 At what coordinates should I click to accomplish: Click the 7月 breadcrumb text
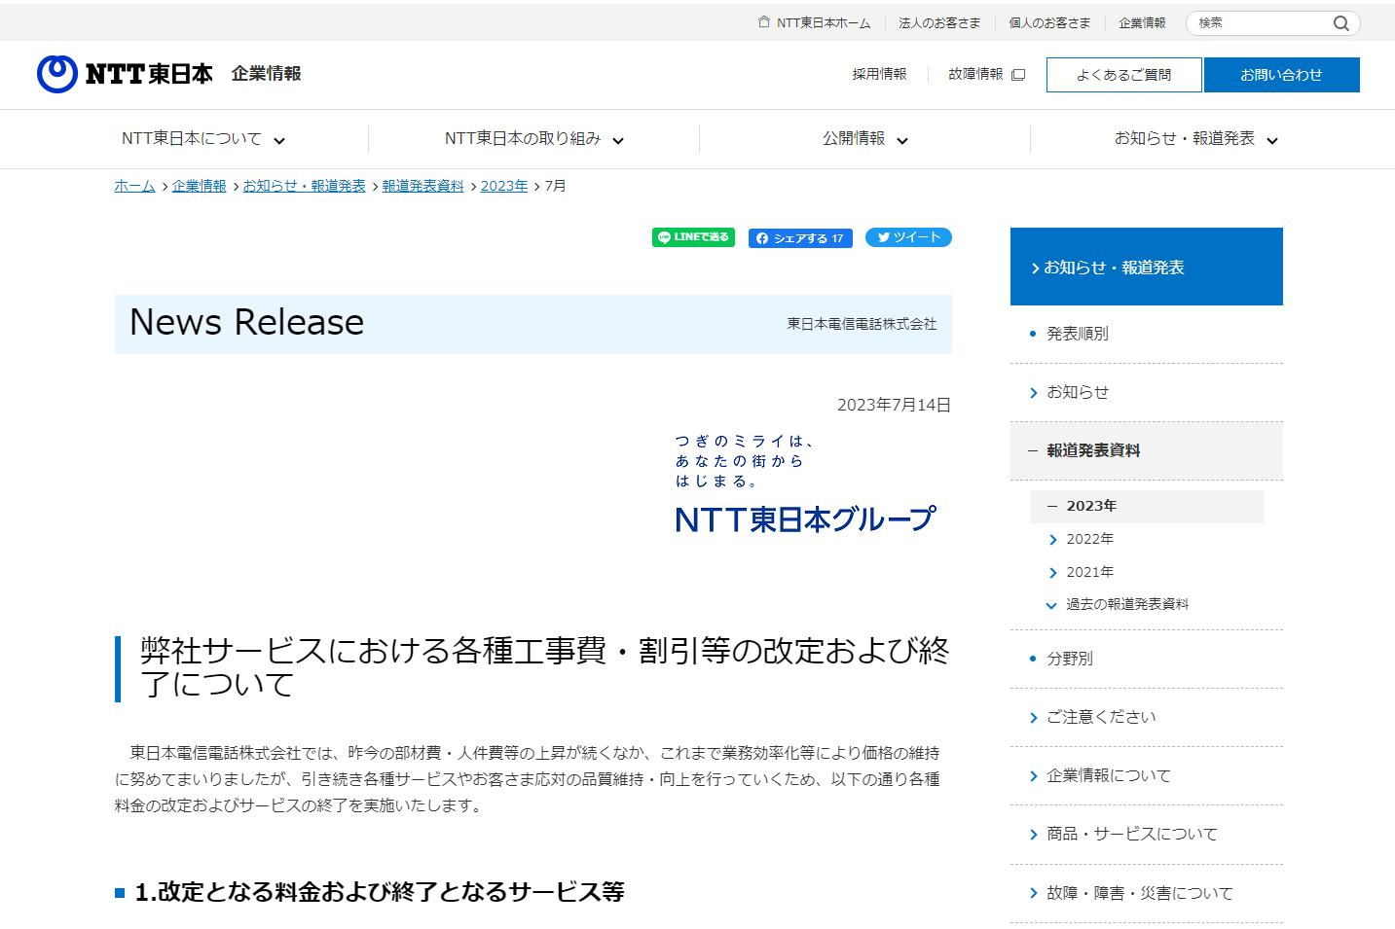coord(555,186)
